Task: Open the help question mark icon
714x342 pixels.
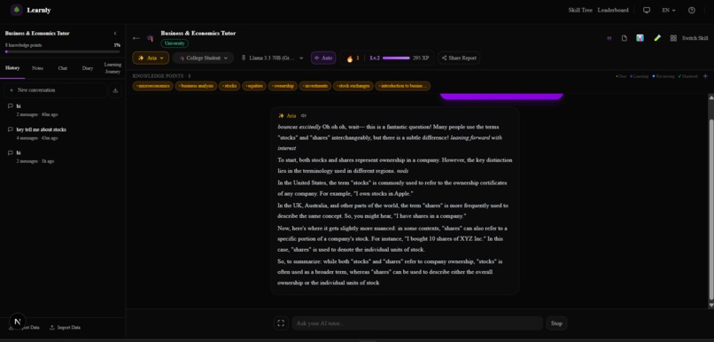Action: [x=692, y=10]
